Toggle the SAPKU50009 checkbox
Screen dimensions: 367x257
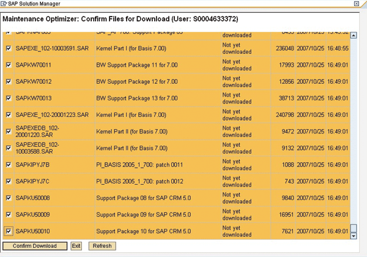(x=9, y=214)
